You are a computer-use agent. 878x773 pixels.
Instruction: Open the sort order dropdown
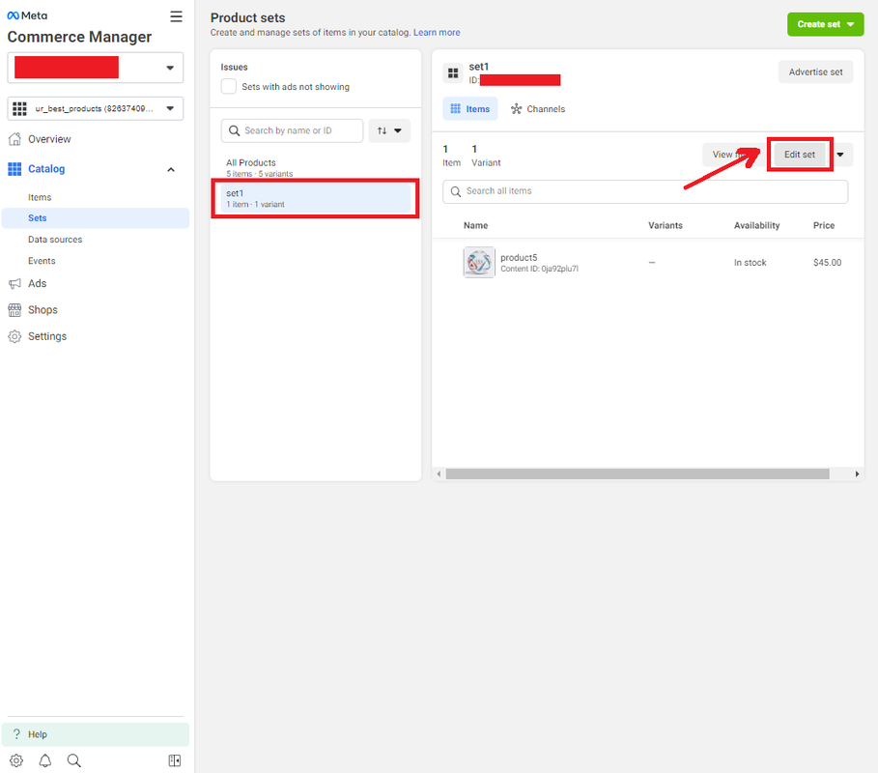tap(389, 130)
